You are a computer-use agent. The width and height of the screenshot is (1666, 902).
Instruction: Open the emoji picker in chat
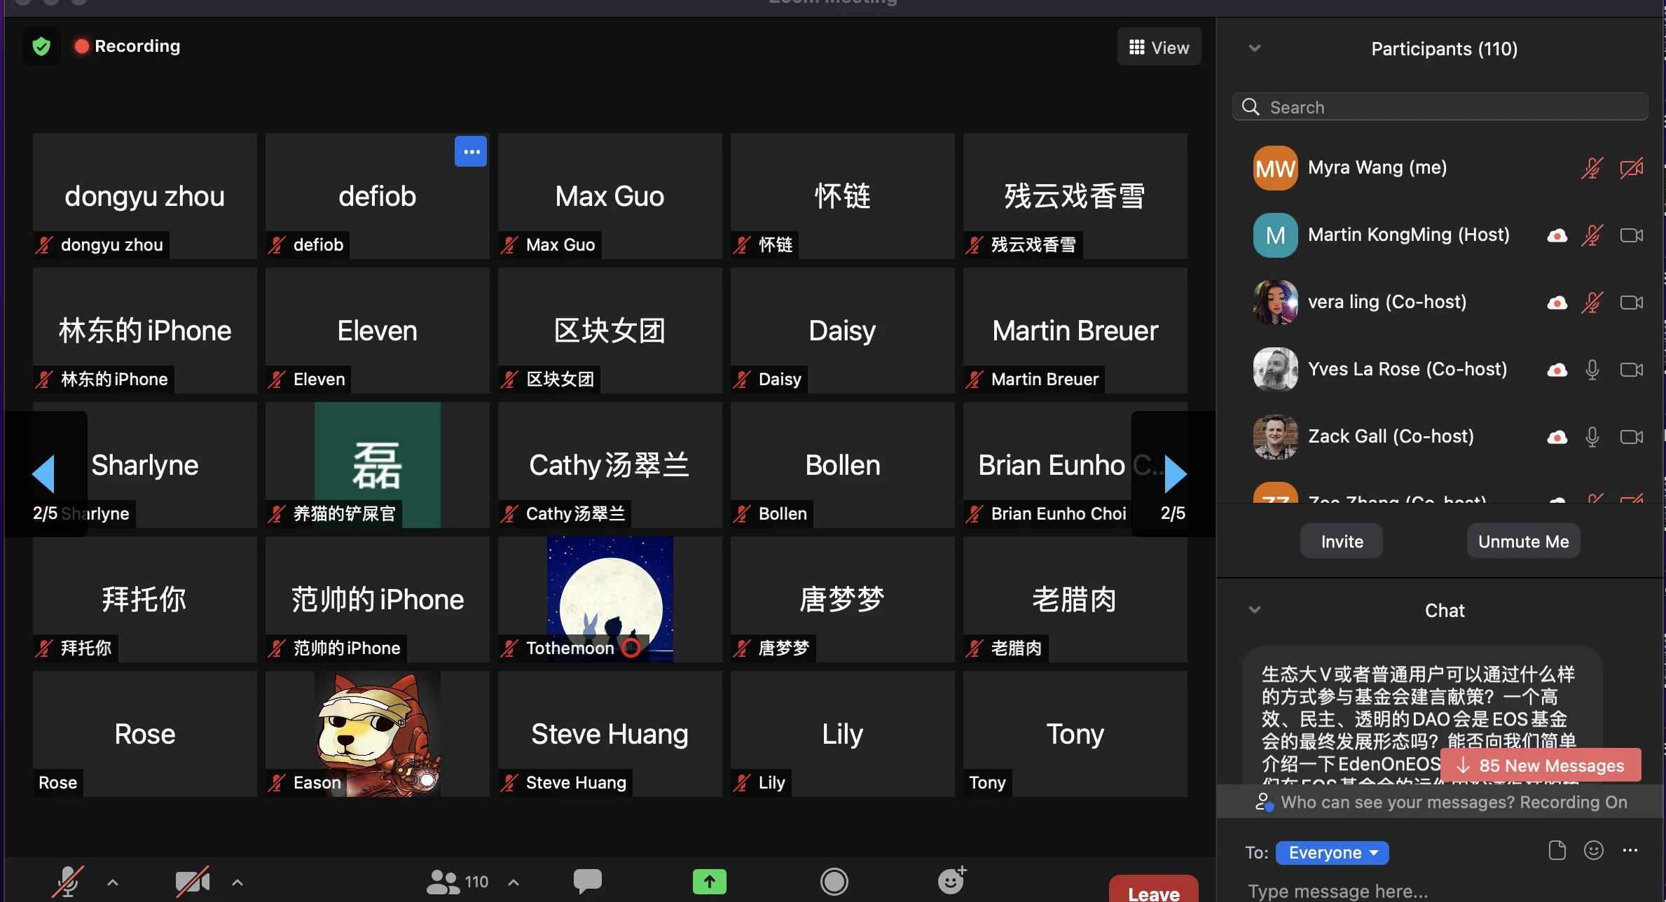tap(1593, 850)
